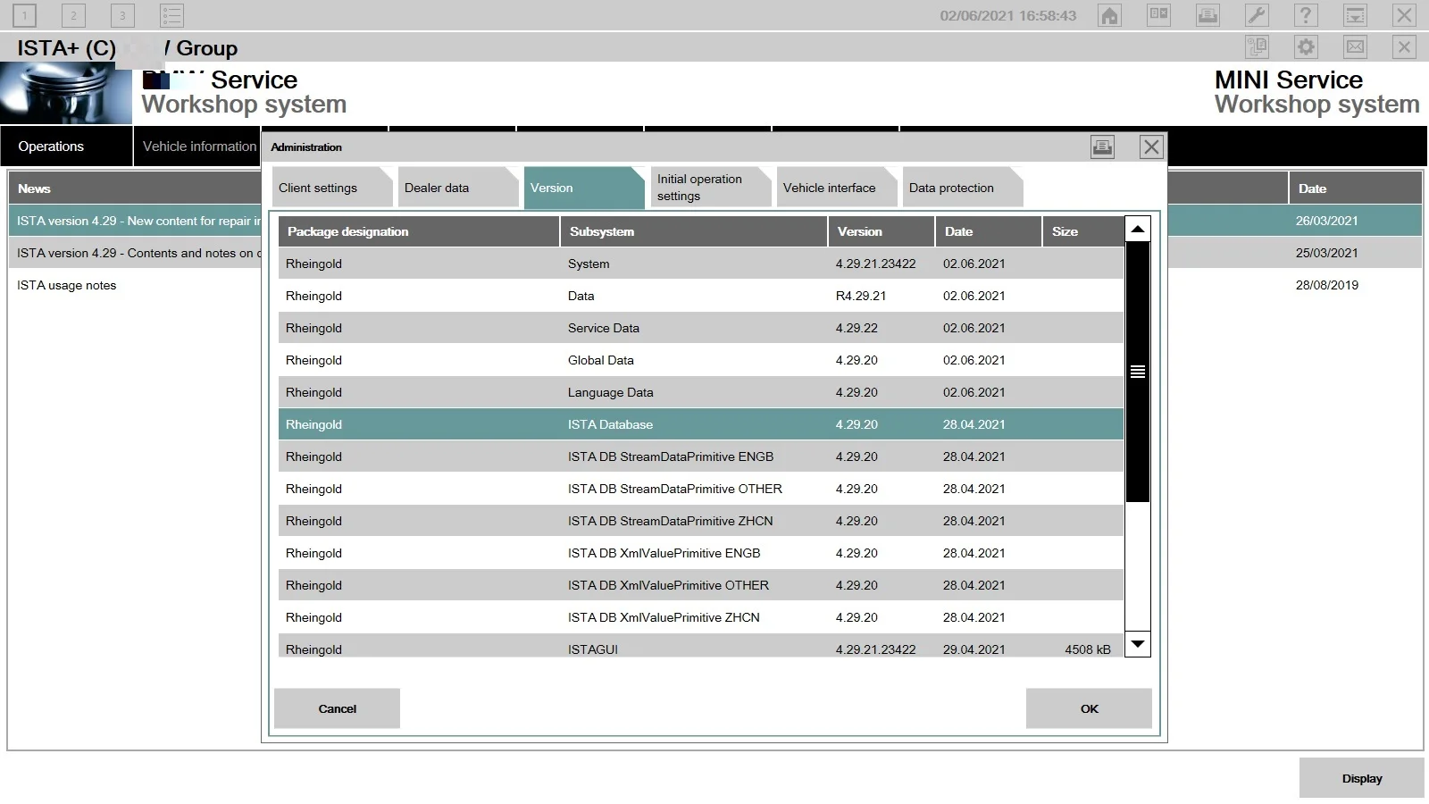
Task: Click the 4508 kB size value
Action: coord(1088,649)
